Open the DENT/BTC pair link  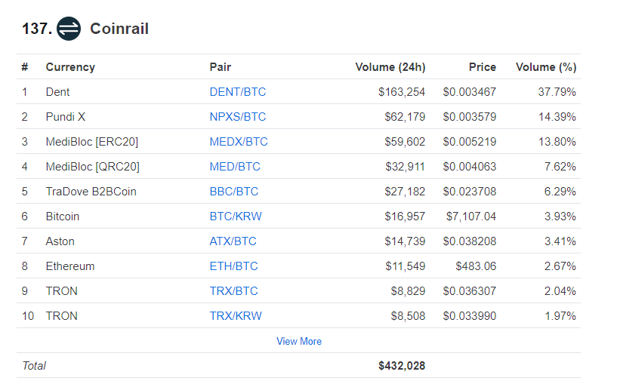pos(238,92)
